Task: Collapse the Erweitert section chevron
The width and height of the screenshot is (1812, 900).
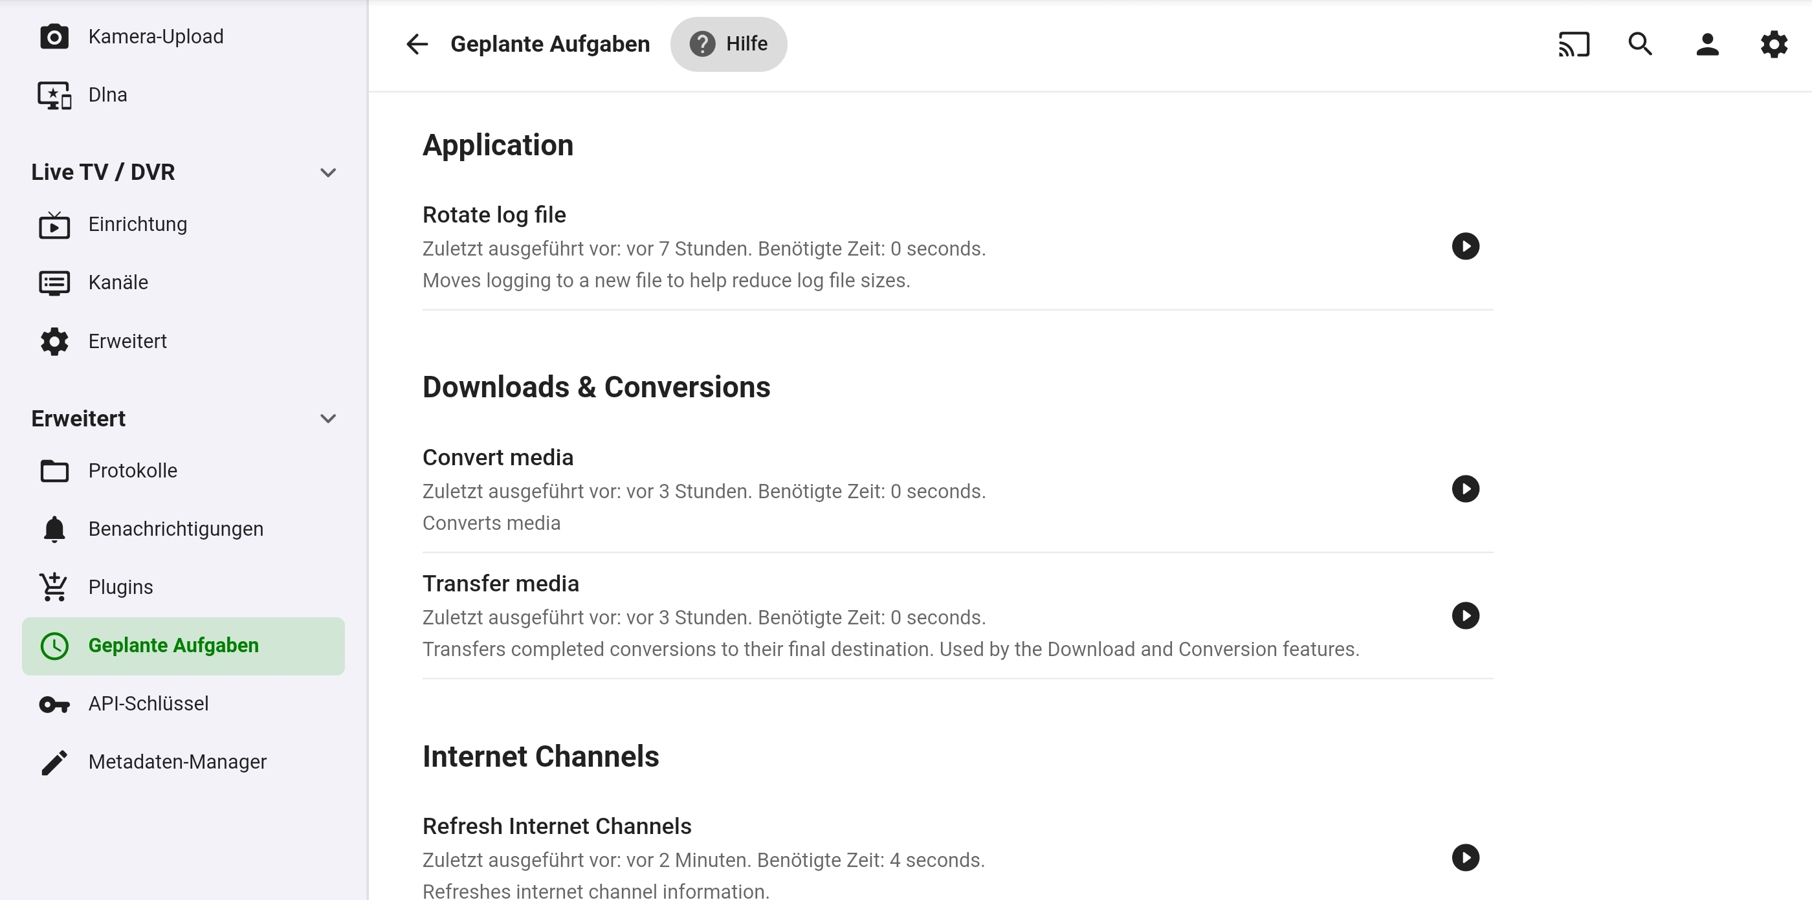Action: point(328,419)
